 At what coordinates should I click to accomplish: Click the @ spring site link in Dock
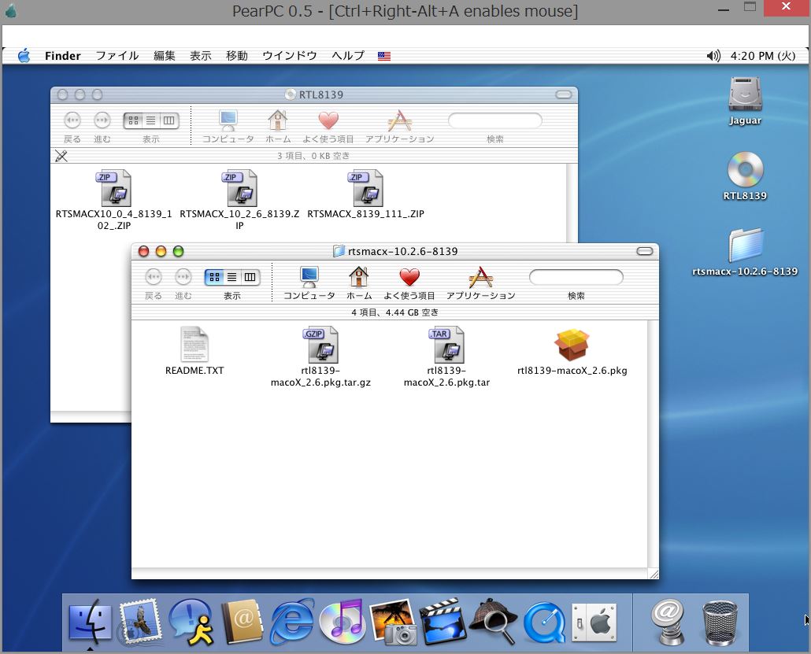pyautogui.click(x=668, y=622)
